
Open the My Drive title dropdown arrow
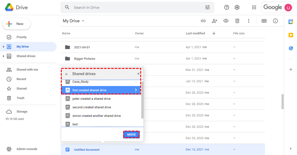pos(83,21)
